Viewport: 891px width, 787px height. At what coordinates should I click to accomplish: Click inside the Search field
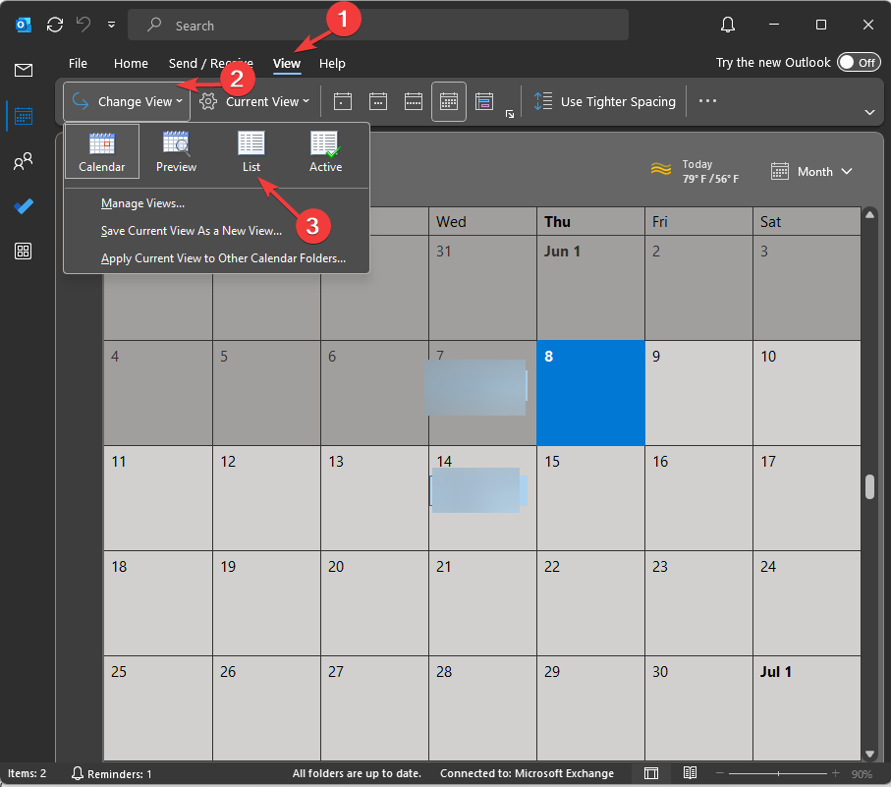295,25
